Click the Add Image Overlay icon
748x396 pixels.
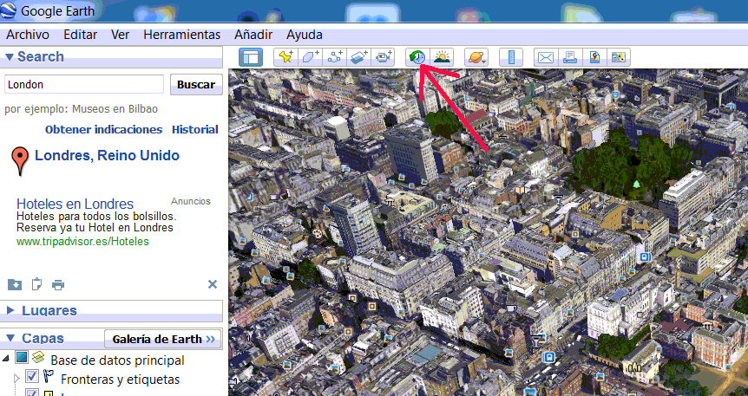[358, 58]
